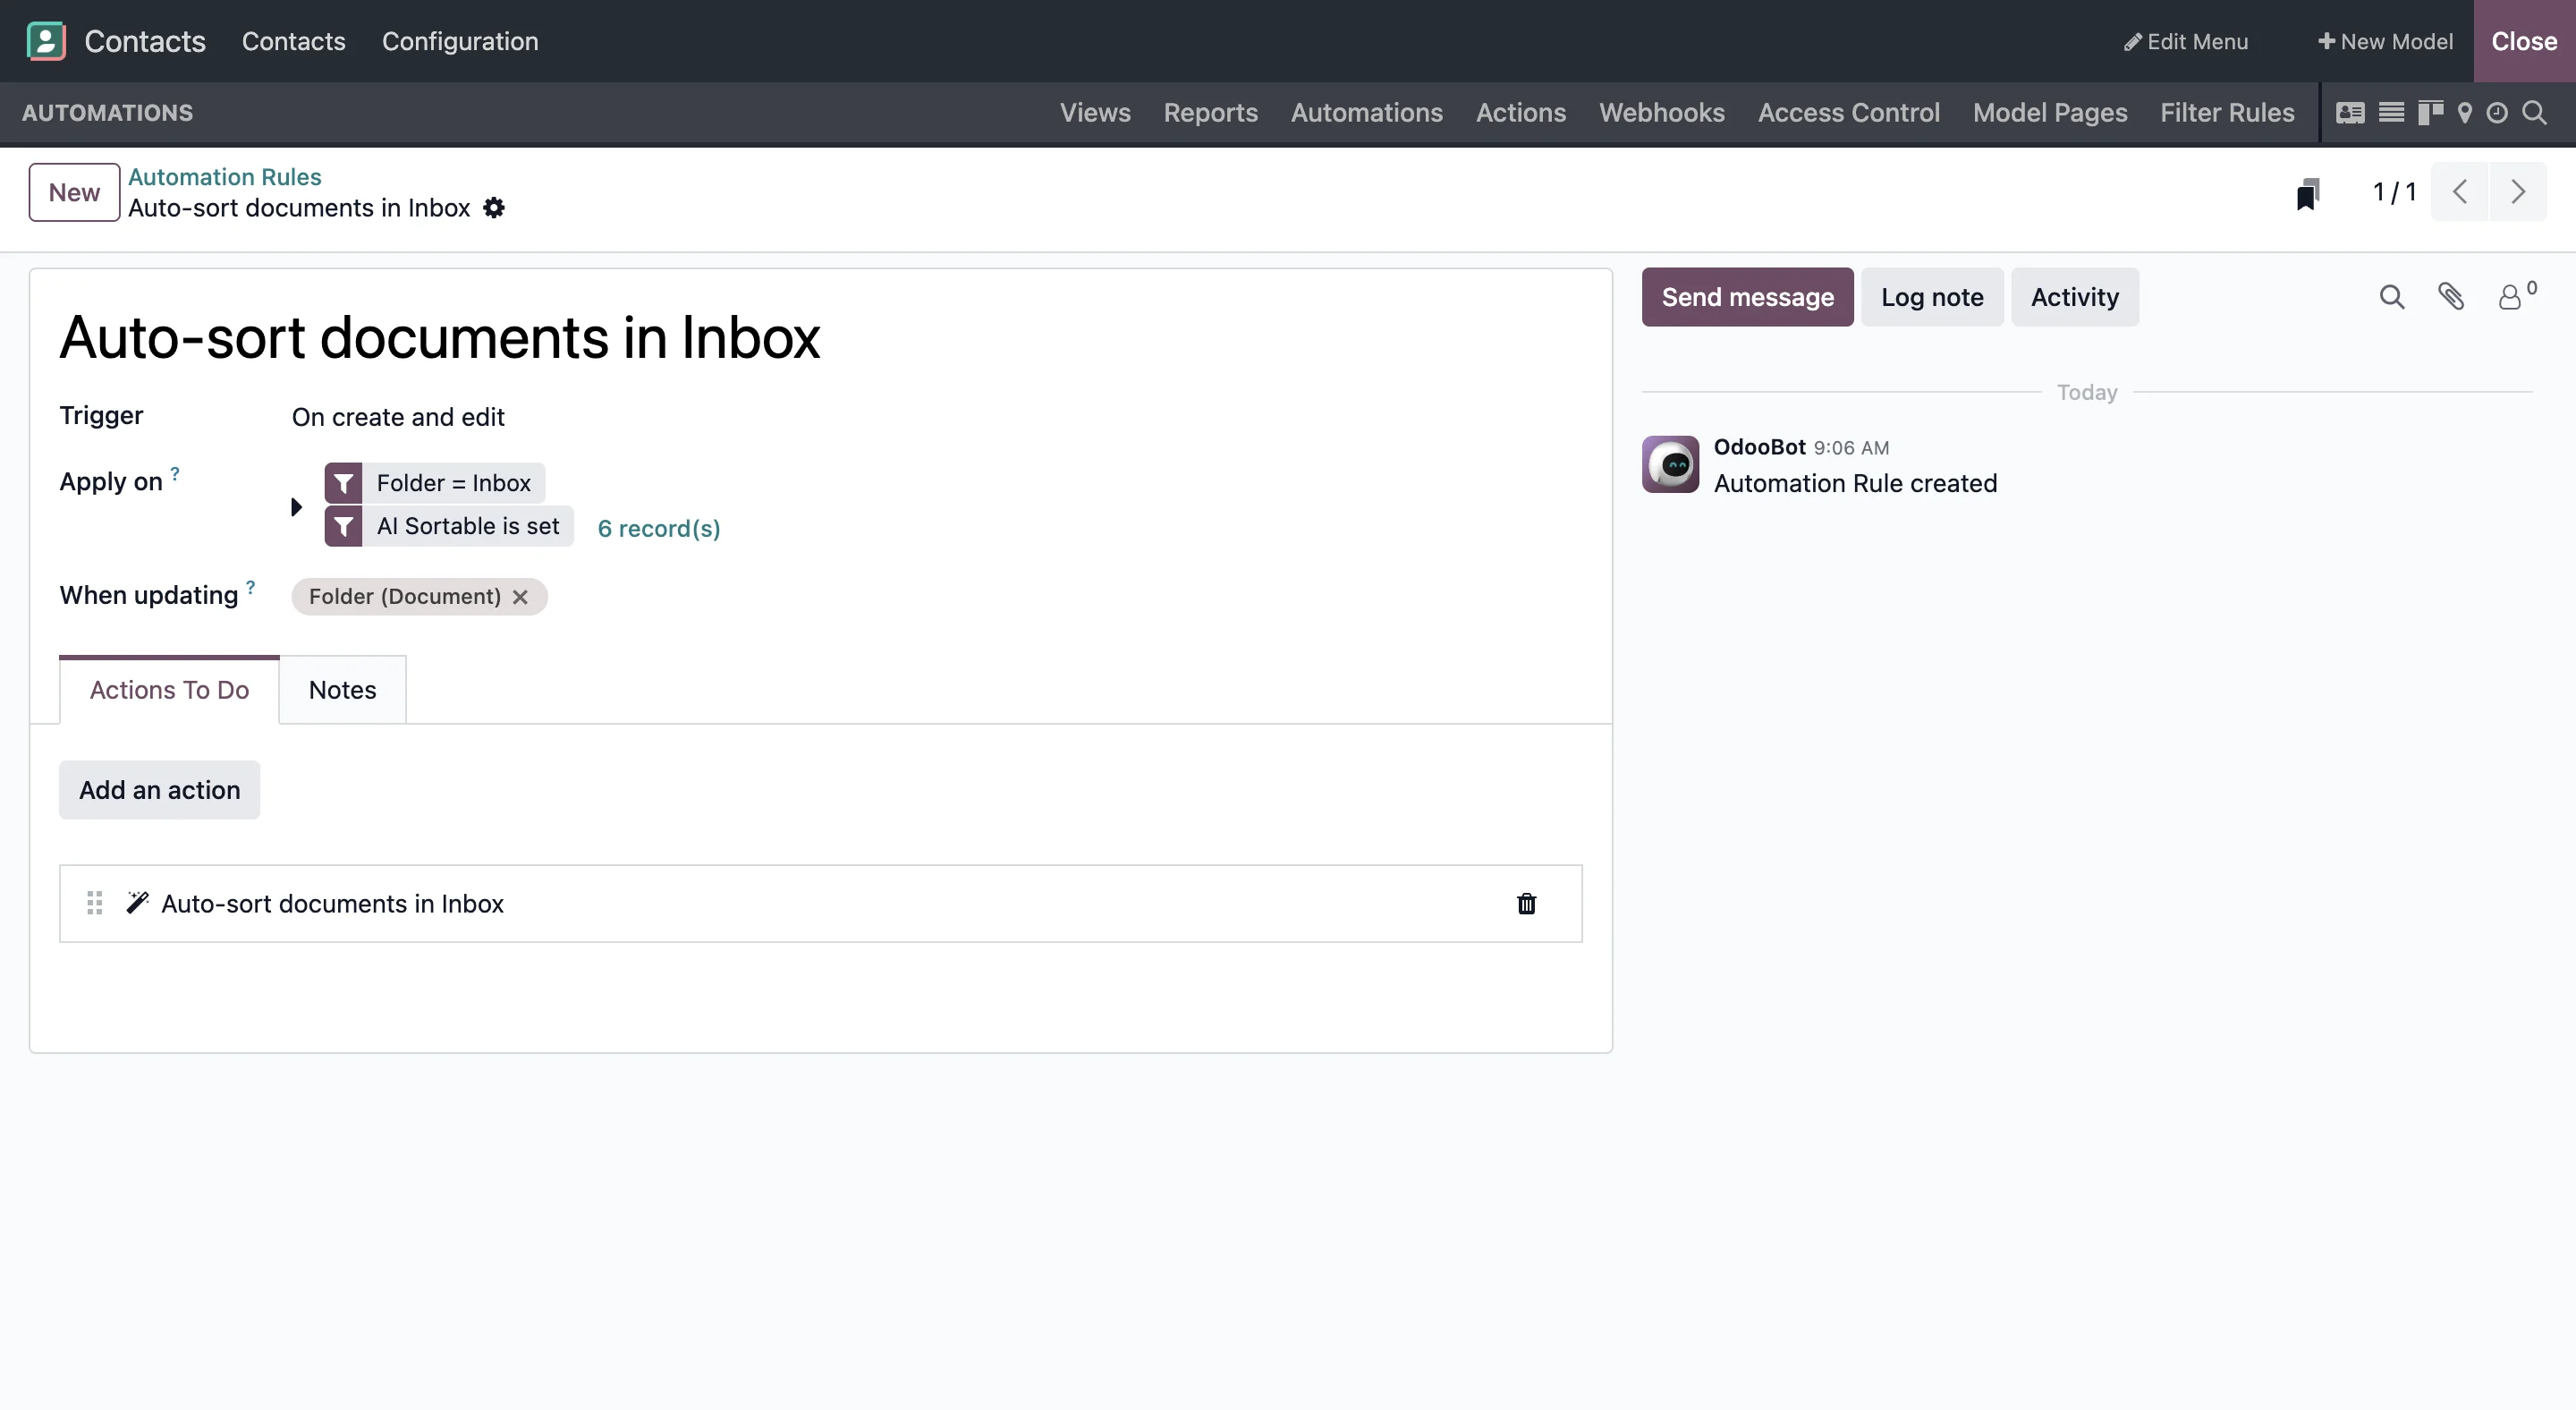Image resolution: width=2576 pixels, height=1410 pixels.
Task: Open the Webhooks section
Action: pyautogui.click(x=1661, y=113)
